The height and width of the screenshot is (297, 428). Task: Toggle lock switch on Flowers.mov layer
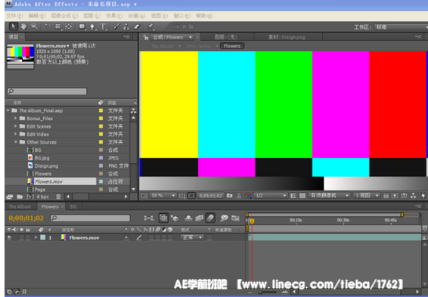28,237
